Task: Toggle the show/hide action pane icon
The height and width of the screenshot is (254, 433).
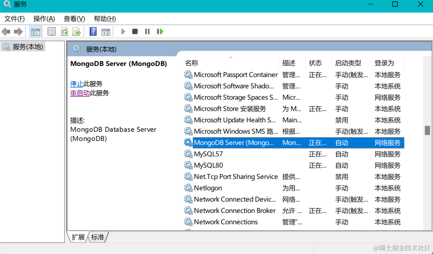Action: click(x=105, y=32)
